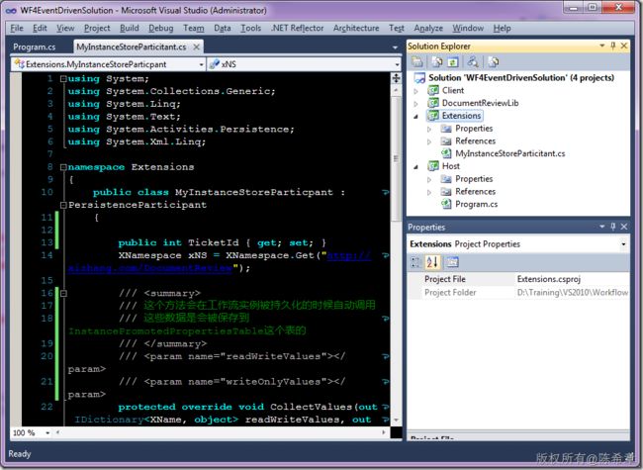This screenshot has height=470, width=643.
Task: Select the DocumentReviewLib project icon
Action: 433,103
